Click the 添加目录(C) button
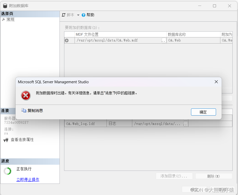The width and height of the screenshot is (238, 195). (174, 176)
